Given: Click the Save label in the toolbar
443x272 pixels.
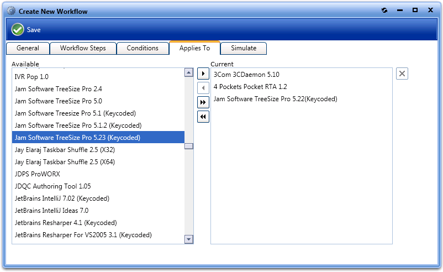Looking at the screenshot, I should (34, 30).
